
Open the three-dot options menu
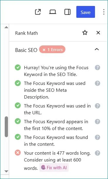(104, 12)
